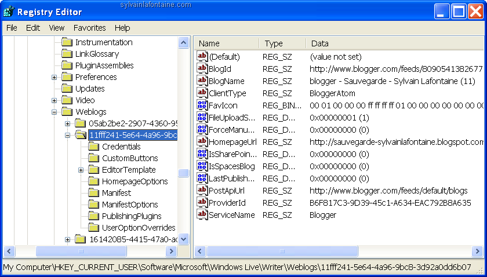Click the values pane scroll right arrow

coord(477,252)
